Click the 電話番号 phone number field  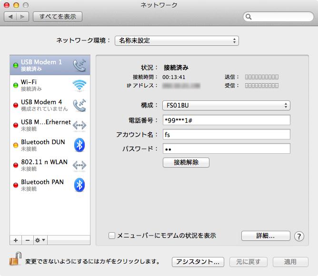[x=226, y=120]
